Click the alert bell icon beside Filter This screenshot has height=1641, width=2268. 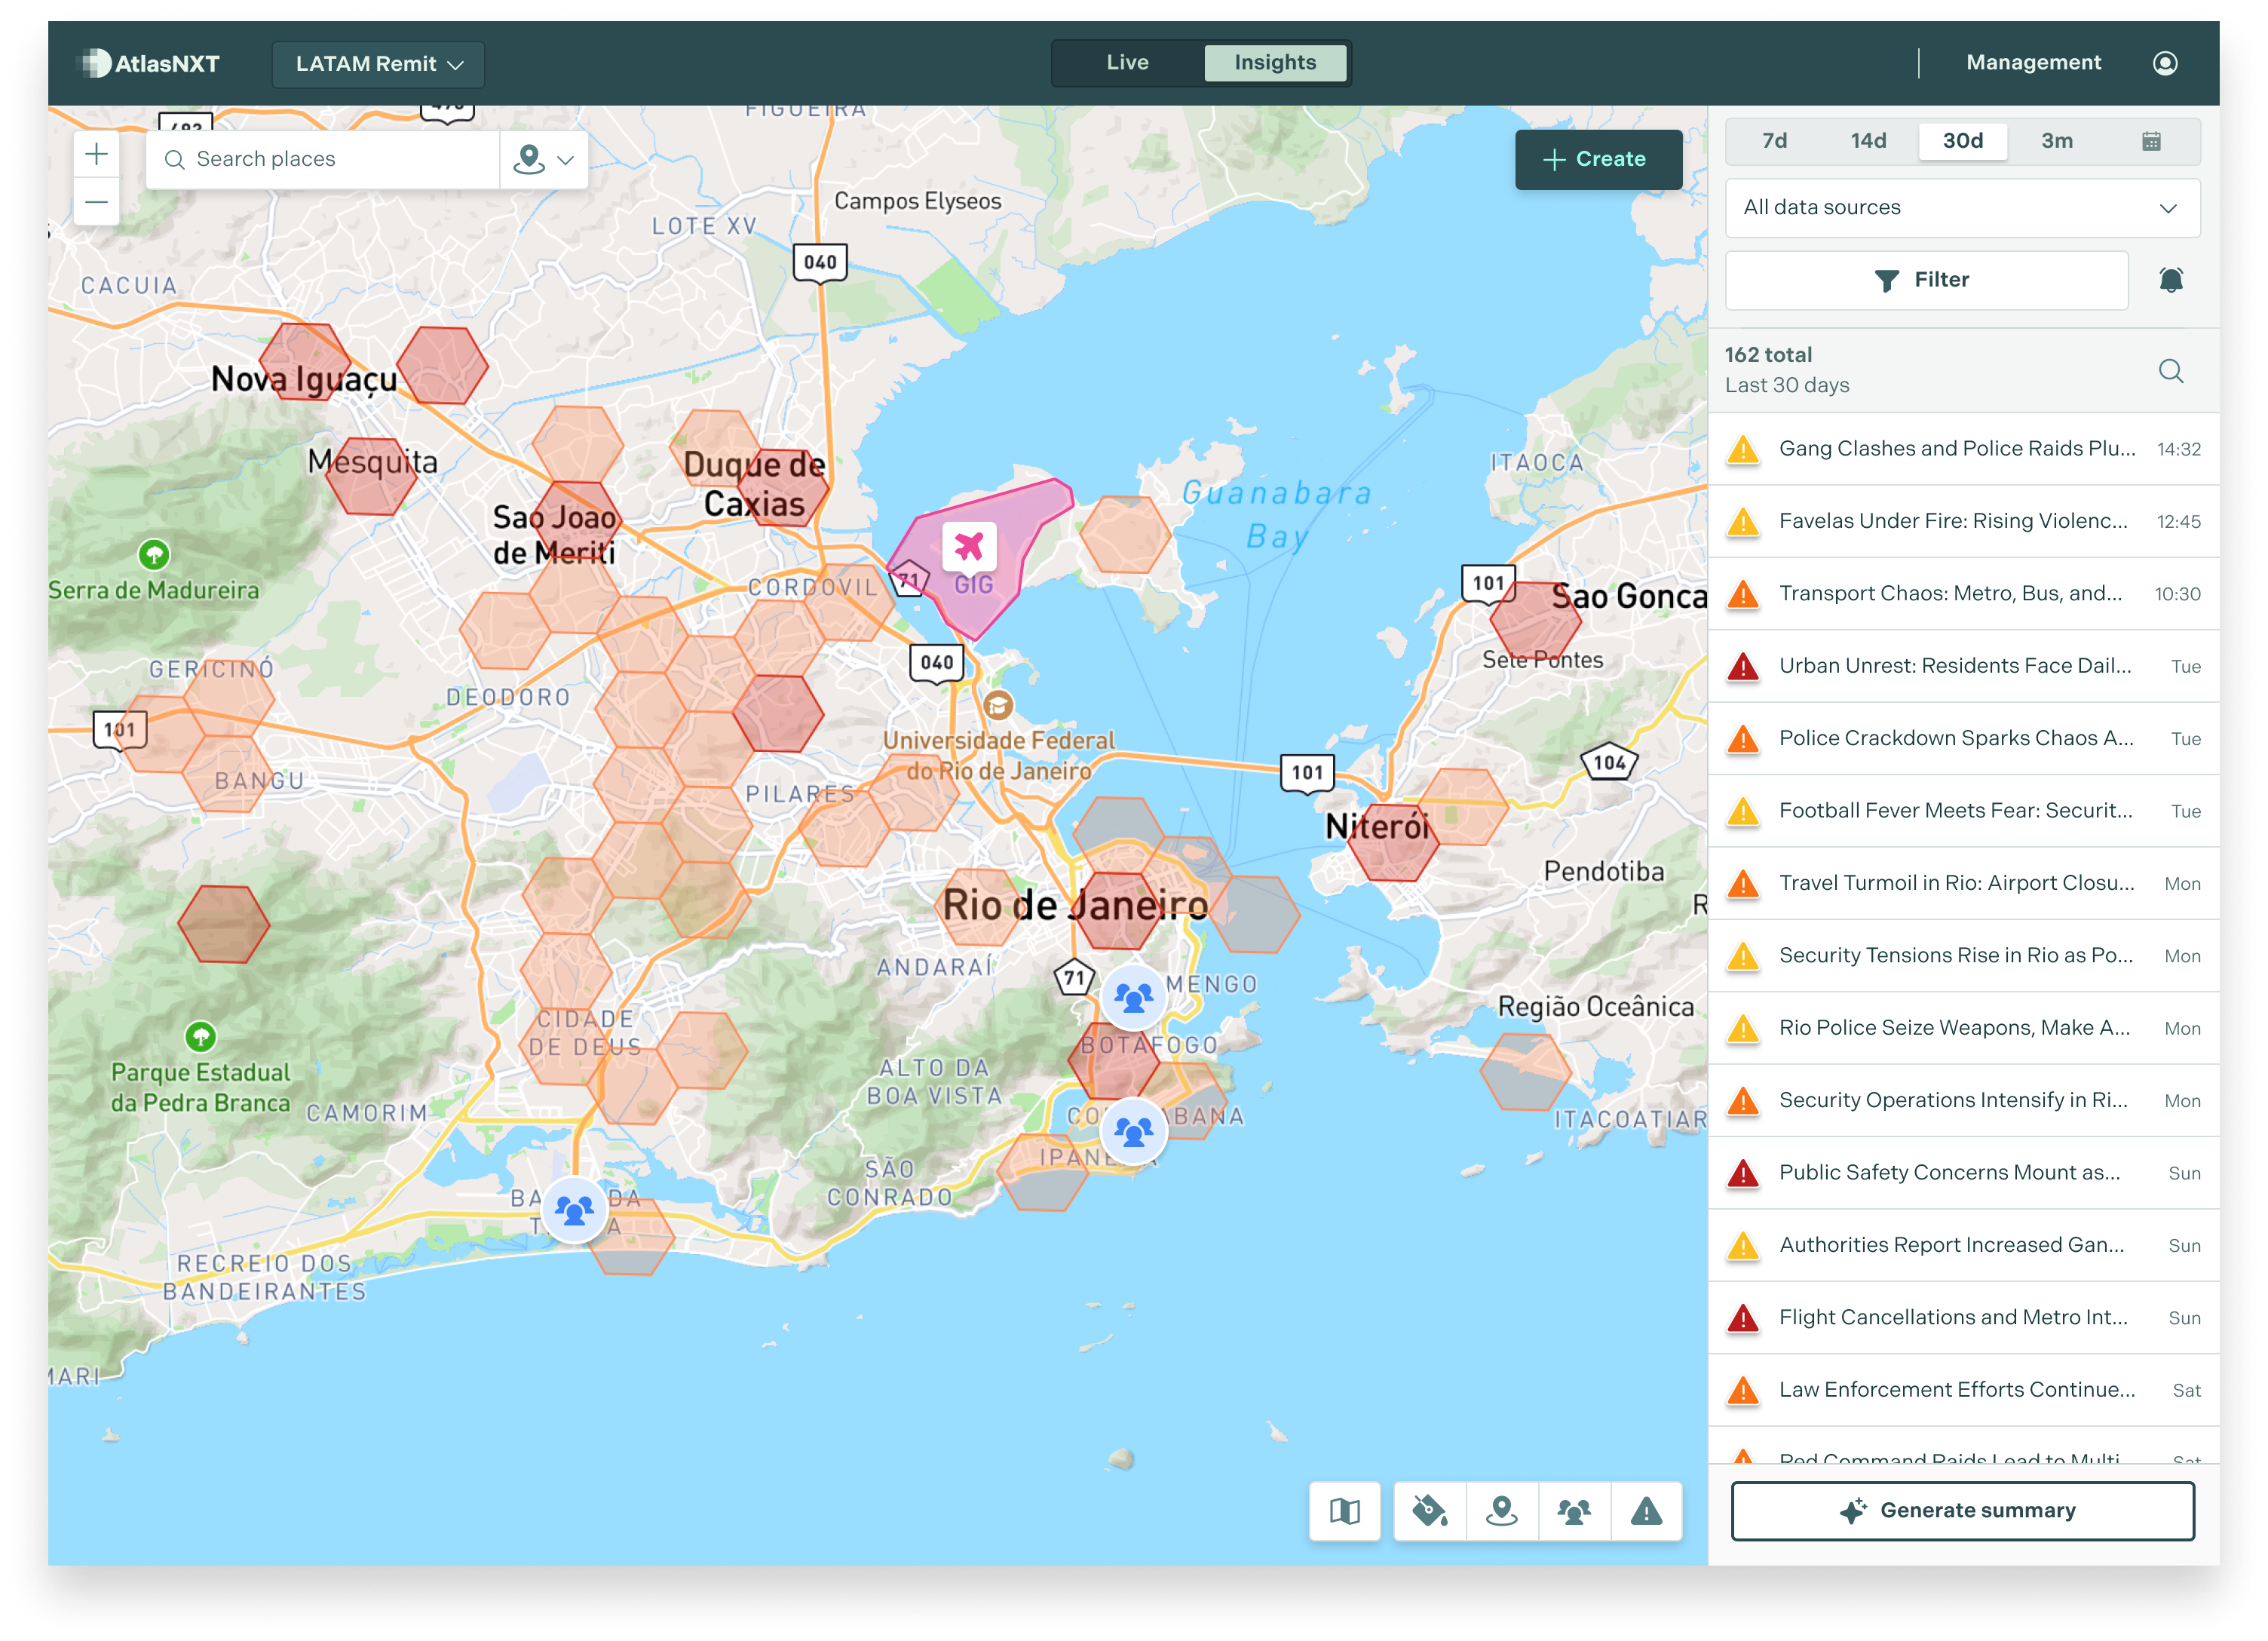(2170, 280)
